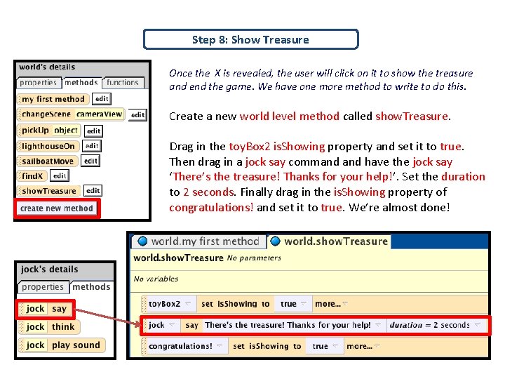Image resolution: width=505 pixels, height=379 pixels.
Task: Select the sailboatMove method tile
Action: (x=48, y=161)
